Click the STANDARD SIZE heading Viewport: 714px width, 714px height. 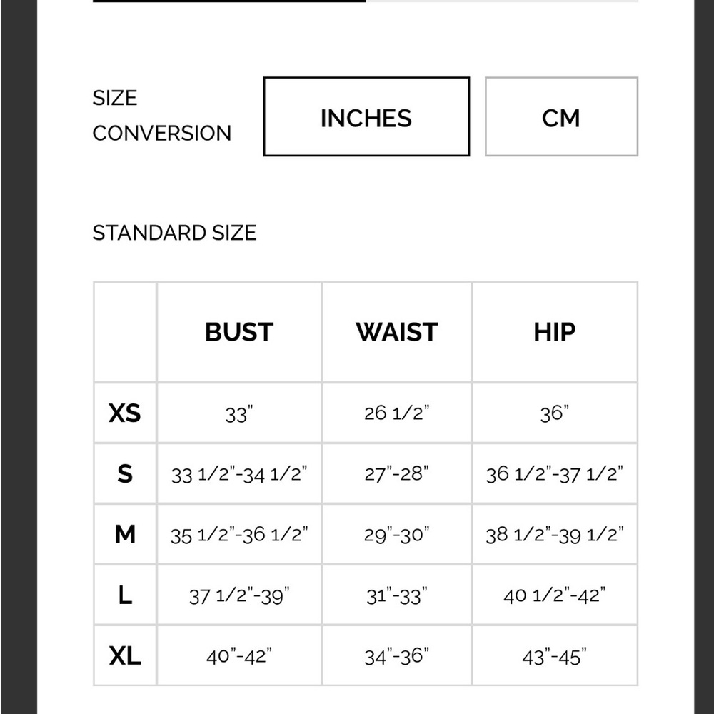174,232
